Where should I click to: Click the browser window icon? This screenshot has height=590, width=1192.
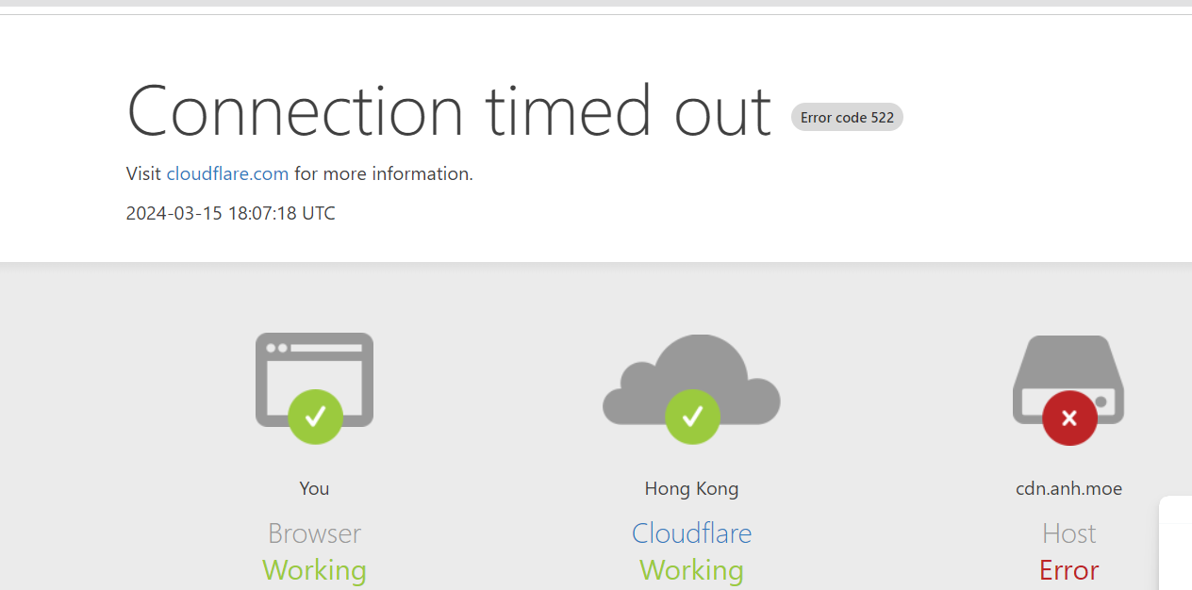click(314, 363)
